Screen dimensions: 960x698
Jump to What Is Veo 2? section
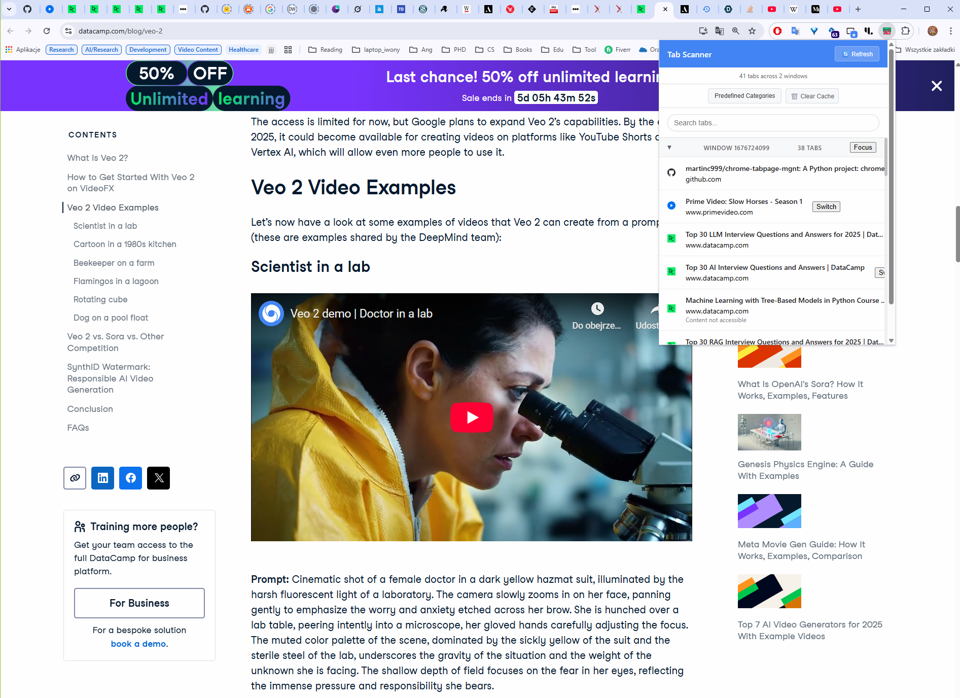(x=98, y=158)
